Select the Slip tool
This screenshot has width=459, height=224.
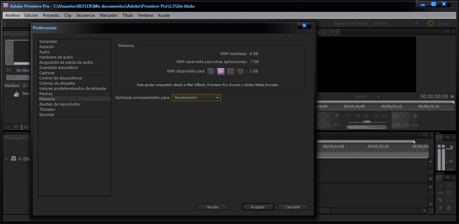click(x=449, y=200)
